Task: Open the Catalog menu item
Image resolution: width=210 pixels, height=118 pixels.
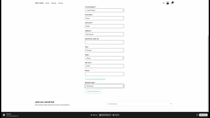Action: 54,3
